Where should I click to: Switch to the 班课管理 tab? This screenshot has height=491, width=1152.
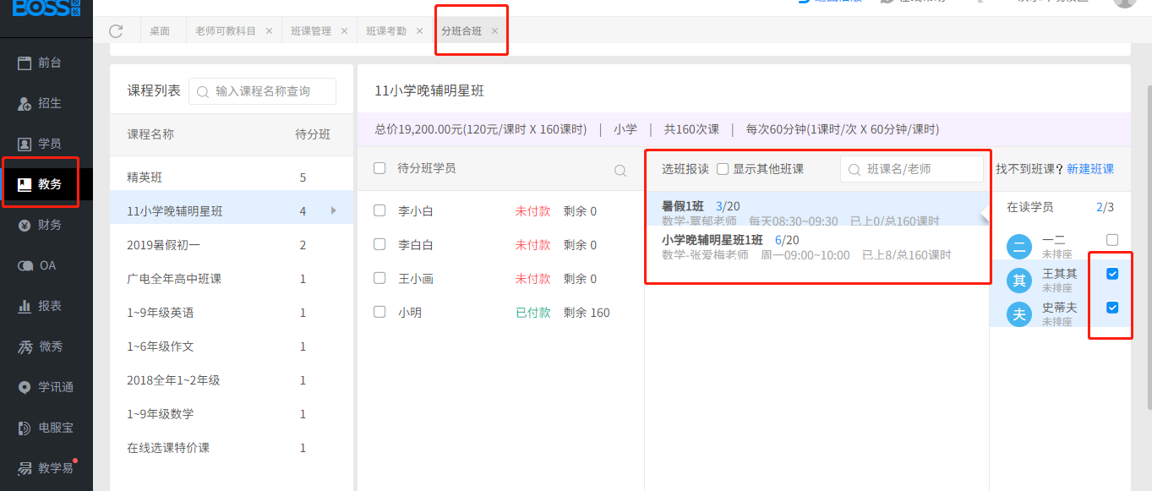tap(310, 31)
